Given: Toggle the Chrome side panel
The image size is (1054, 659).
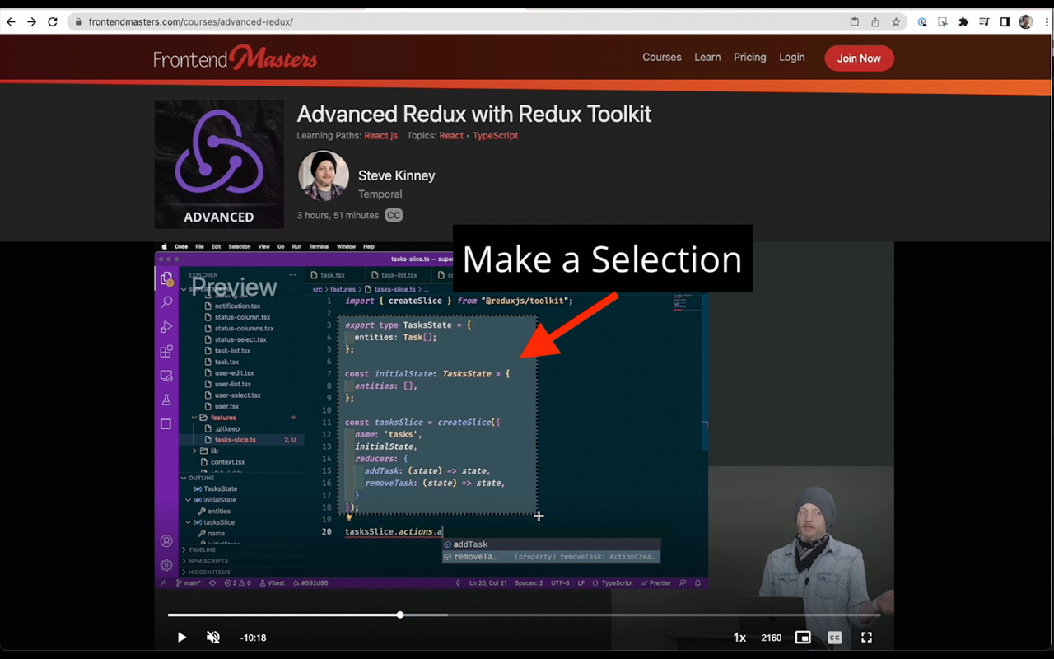Looking at the screenshot, I should tap(1005, 22).
